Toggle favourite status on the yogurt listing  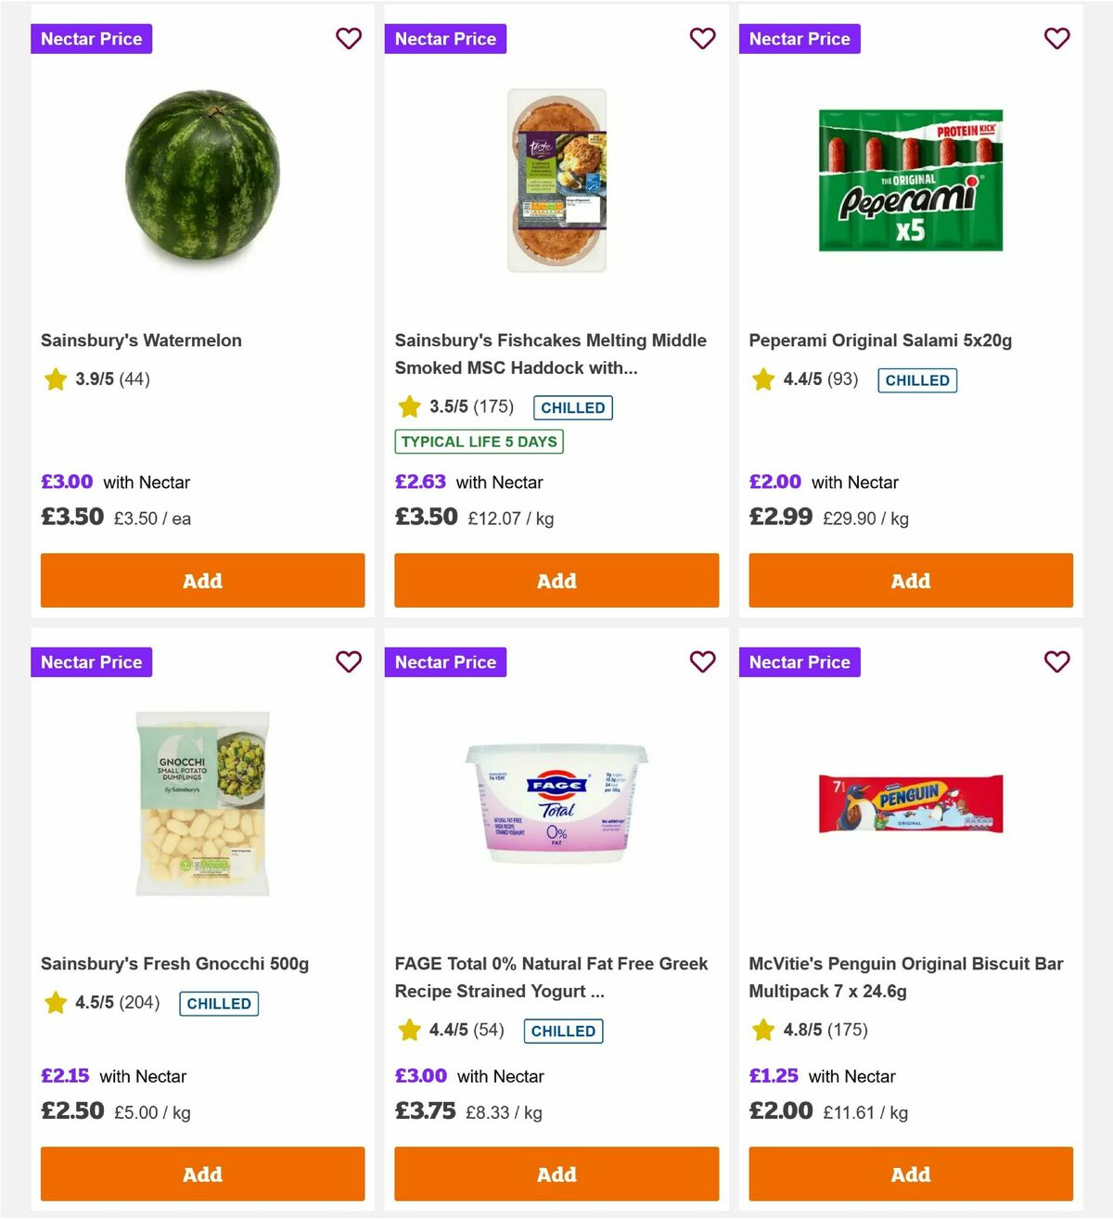(703, 662)
